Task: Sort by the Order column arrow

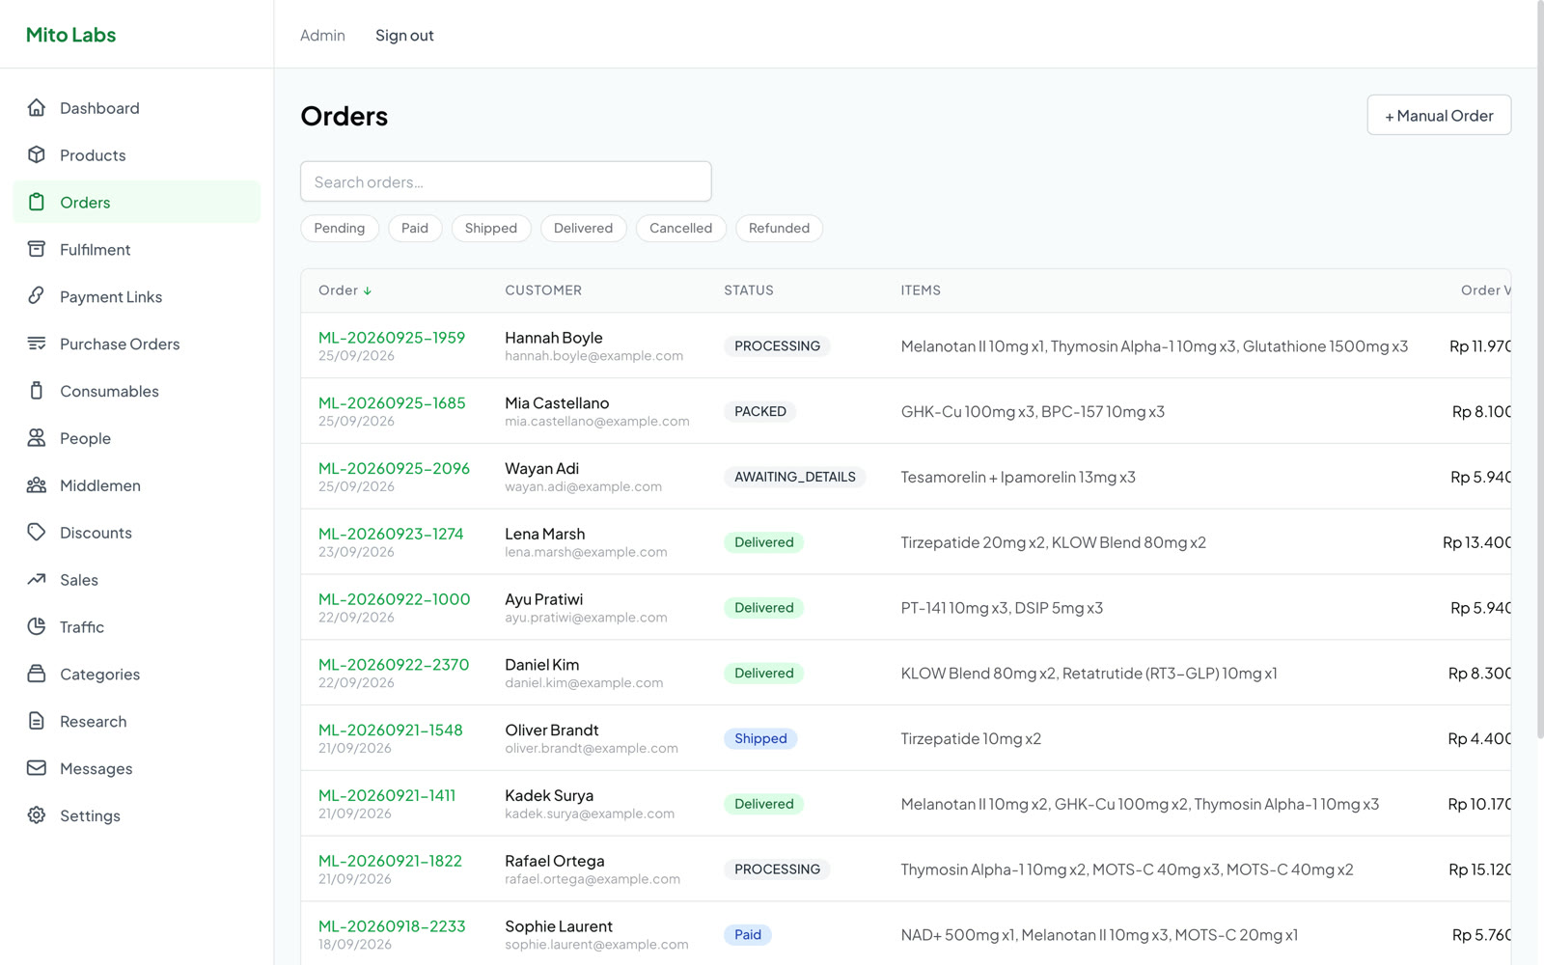Action: (x=368, y=290)
